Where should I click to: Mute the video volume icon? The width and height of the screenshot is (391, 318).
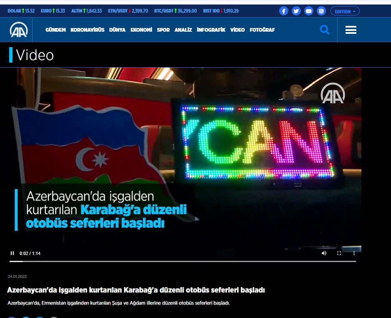click(324, 253)
